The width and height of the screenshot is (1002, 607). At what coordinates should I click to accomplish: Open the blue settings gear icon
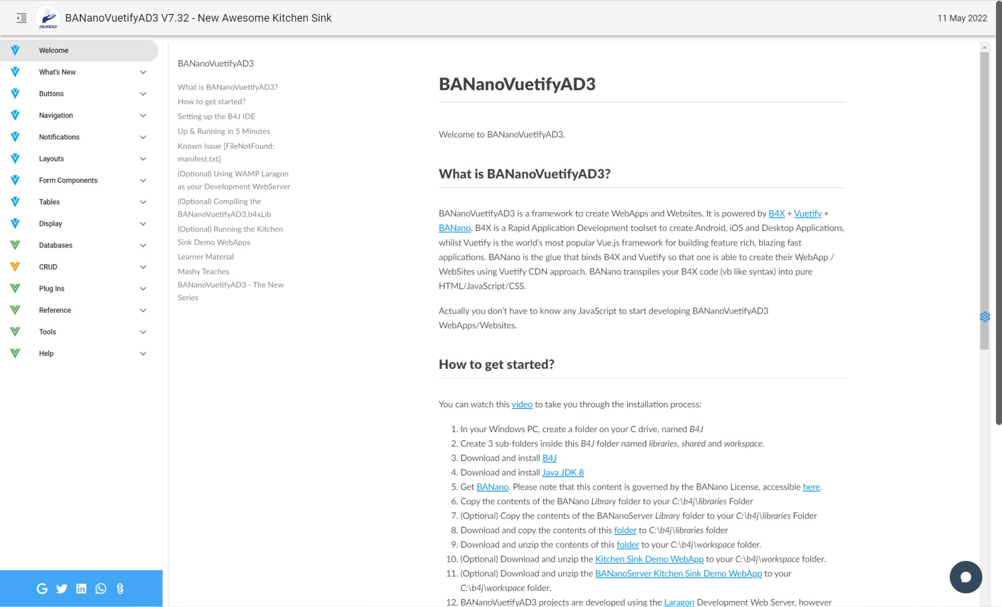(x=985, y=317)
